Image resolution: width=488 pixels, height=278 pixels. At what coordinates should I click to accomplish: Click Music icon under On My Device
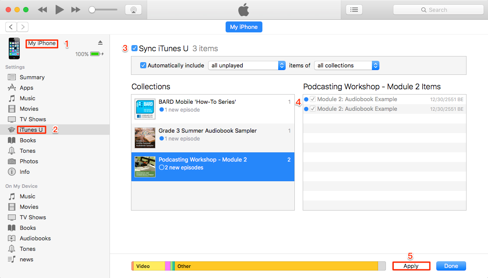coord(11,197)
